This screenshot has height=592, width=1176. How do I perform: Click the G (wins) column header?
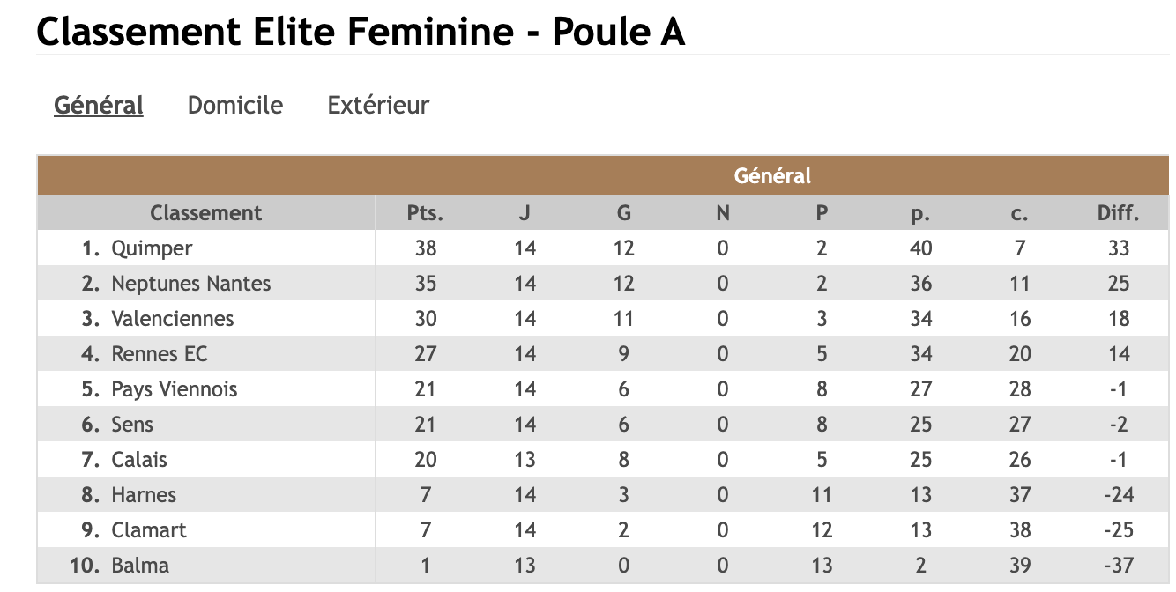(623, 213)
